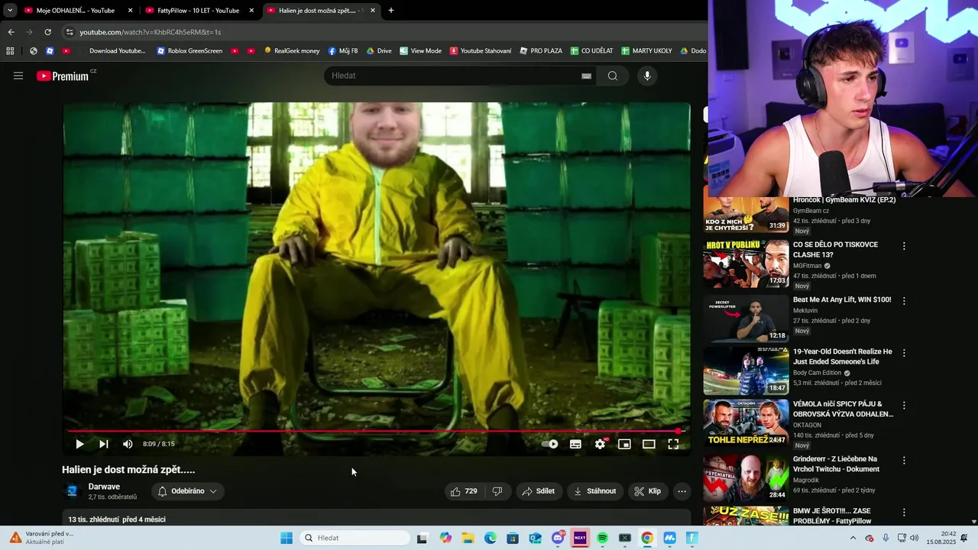Click the YouTube search magnifier button
Viewport: 978px width, 550px height.
613,76
